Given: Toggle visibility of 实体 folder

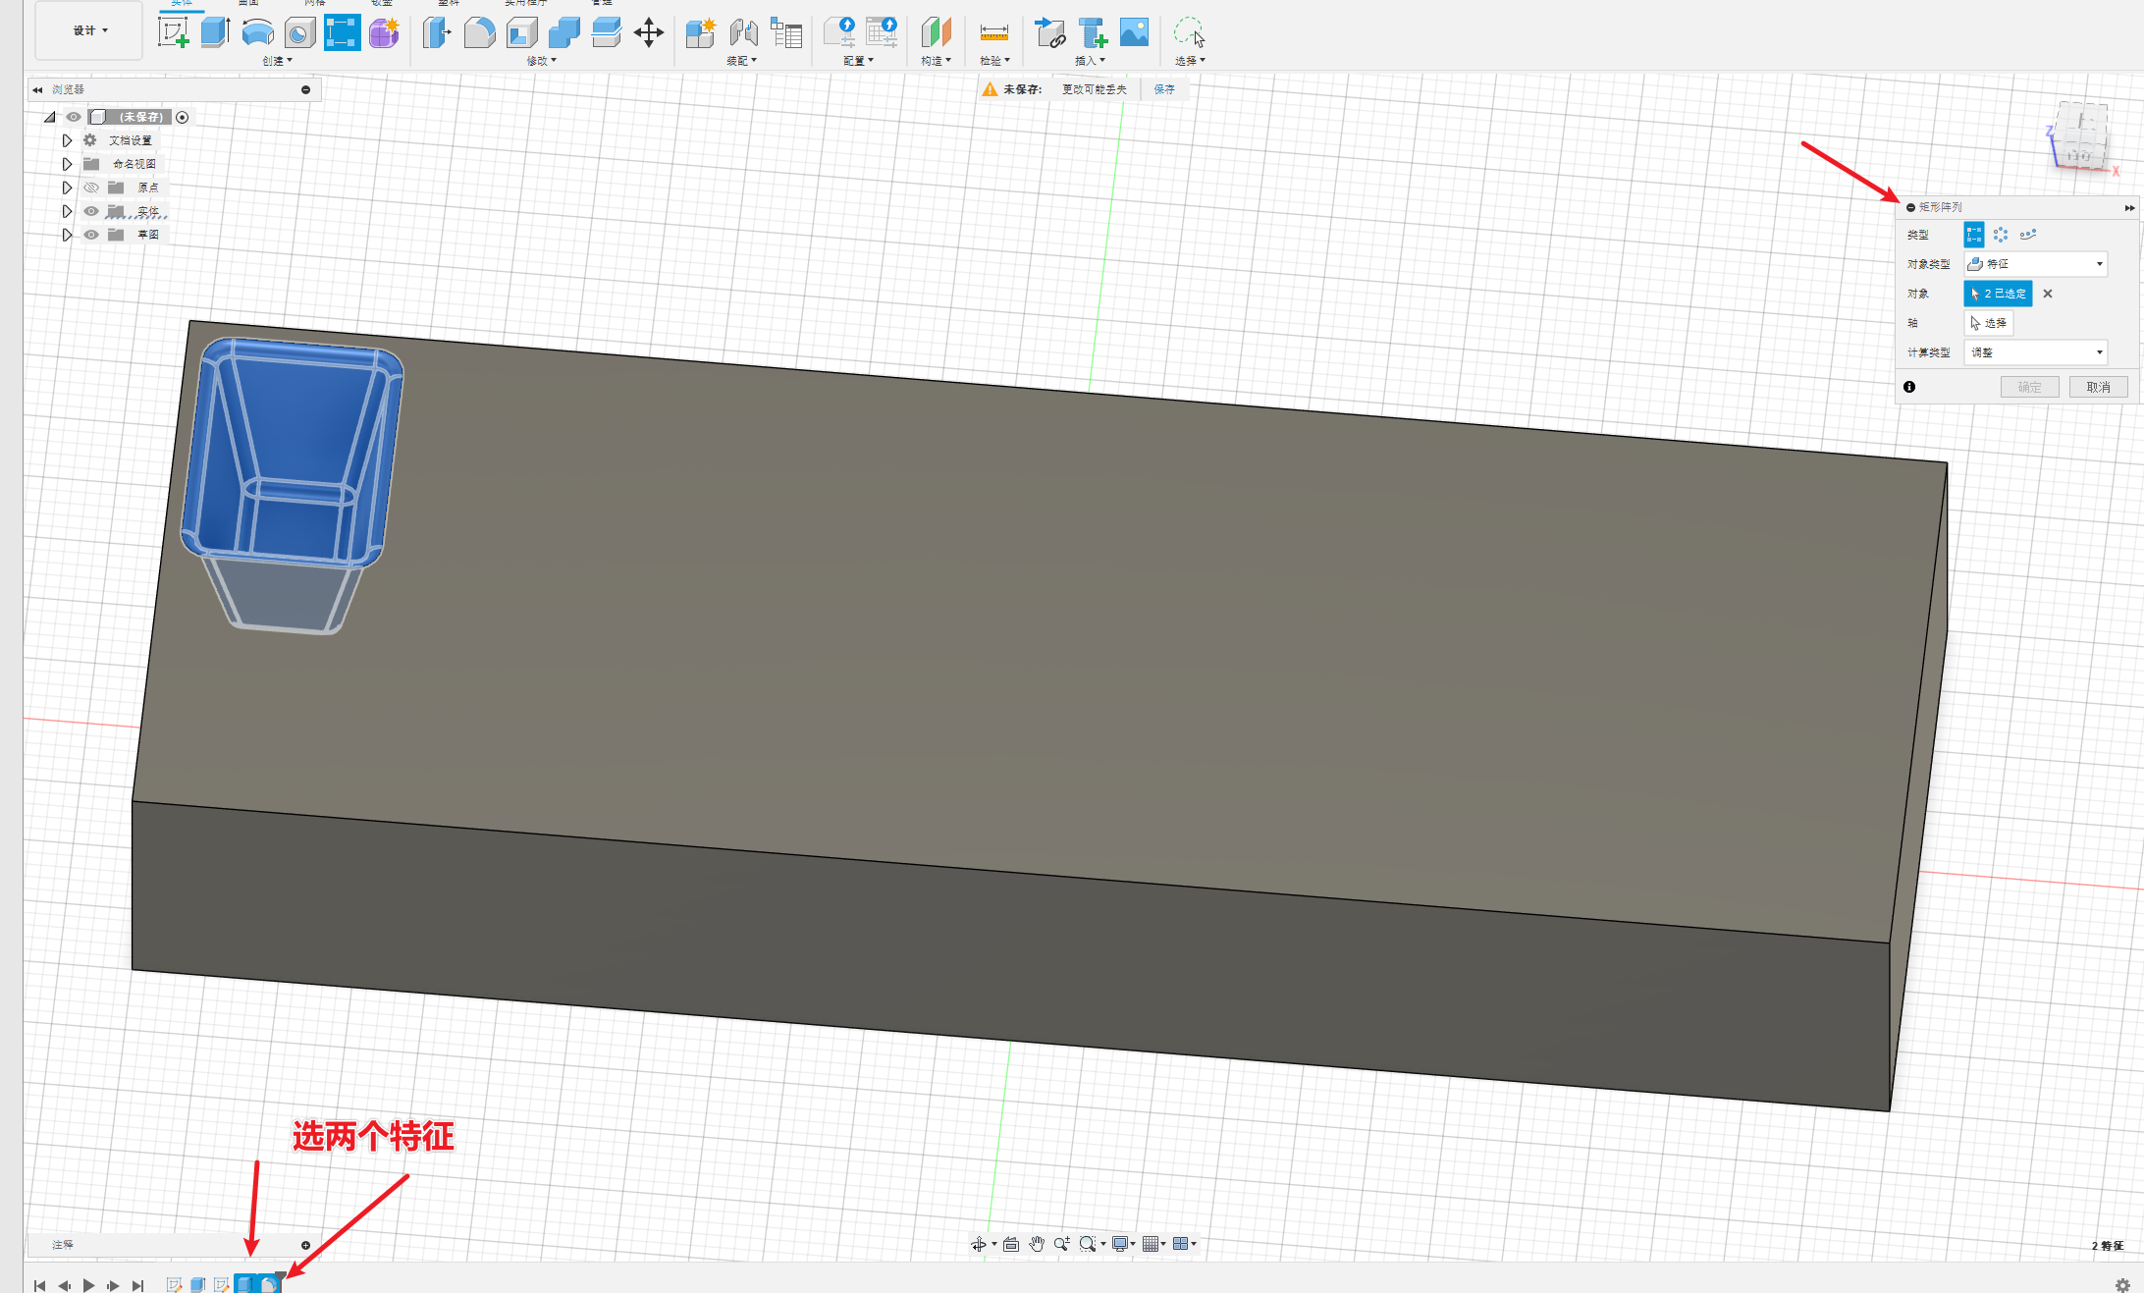Looking at the screenshot, I should [x=91, y=211].
